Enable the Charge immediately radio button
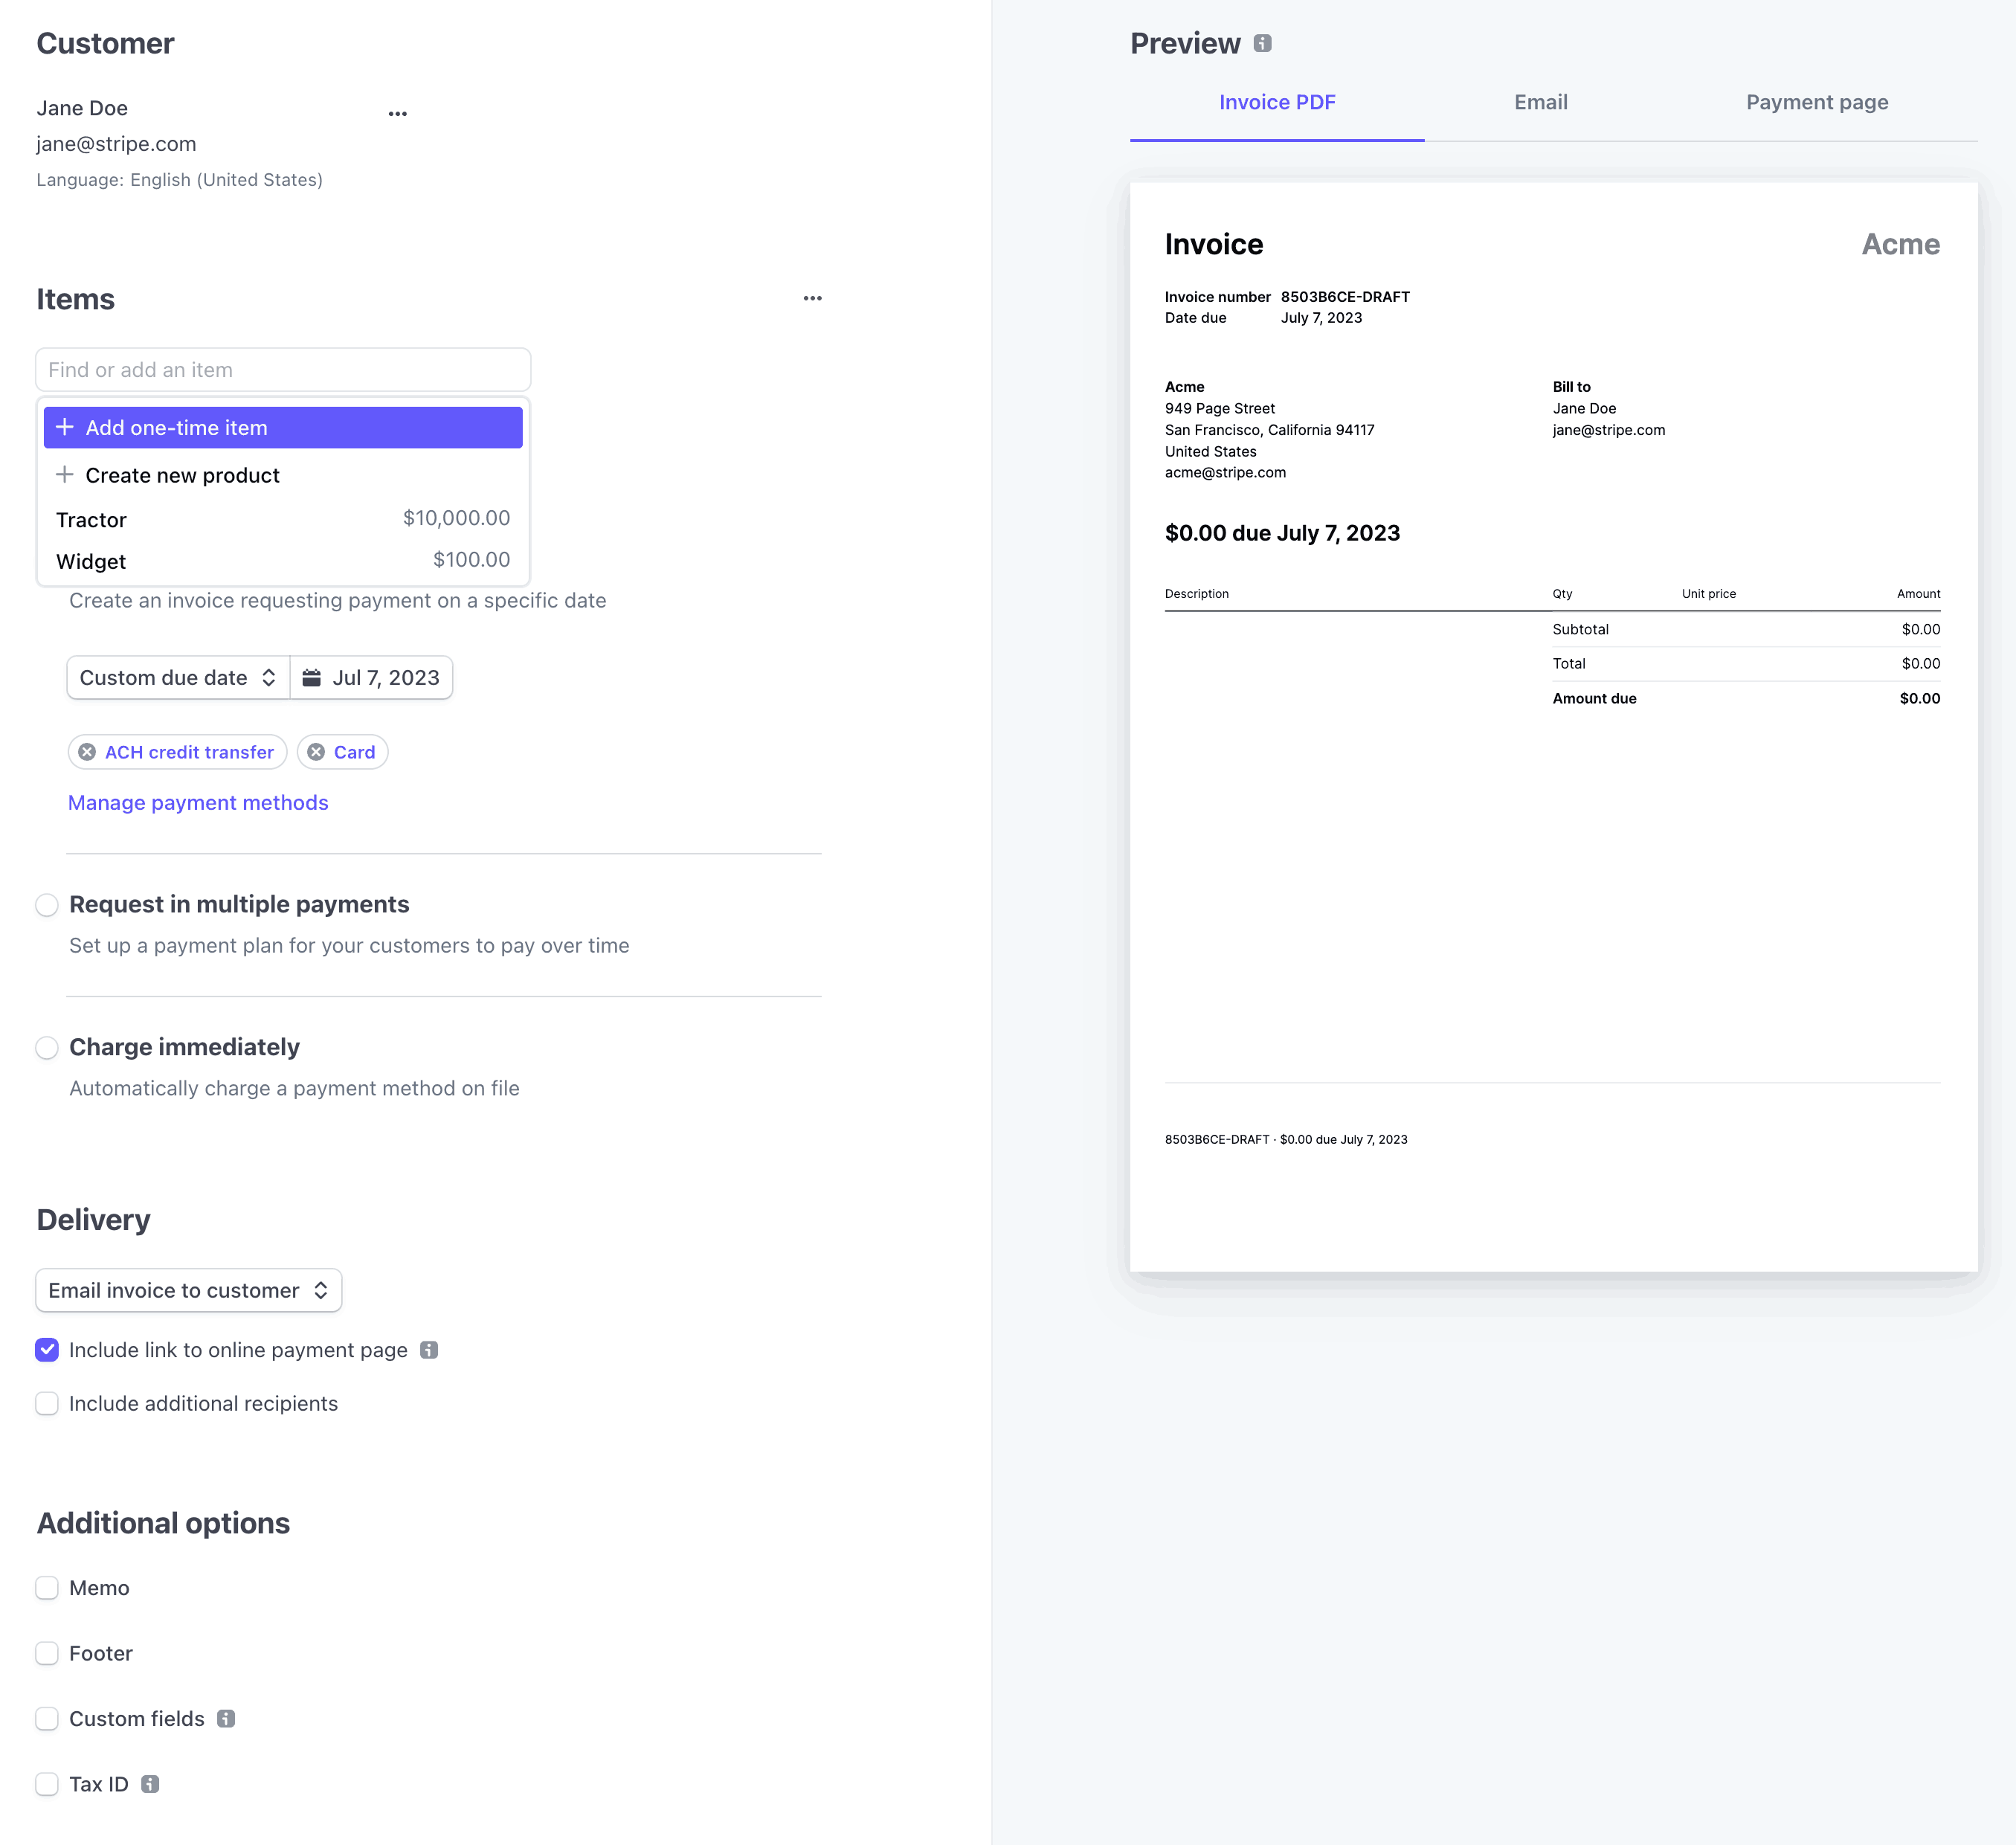2016x1845 pixels. pyautogui.click(x=48, y=1048)
